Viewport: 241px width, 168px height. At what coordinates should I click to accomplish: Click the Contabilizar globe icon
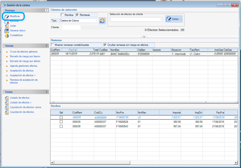[x=7, y=36]
